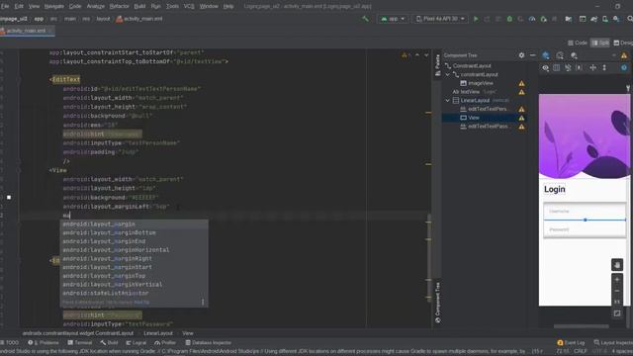This screenshot has width=633, height=356.
Task: Open the app run configuration dropdown
Action: (393, 19)
